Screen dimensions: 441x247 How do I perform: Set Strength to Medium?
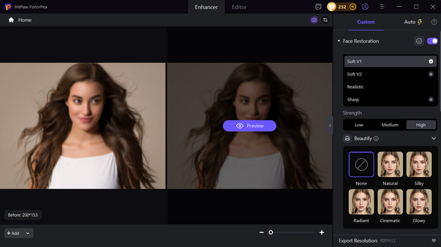(390, 125)
